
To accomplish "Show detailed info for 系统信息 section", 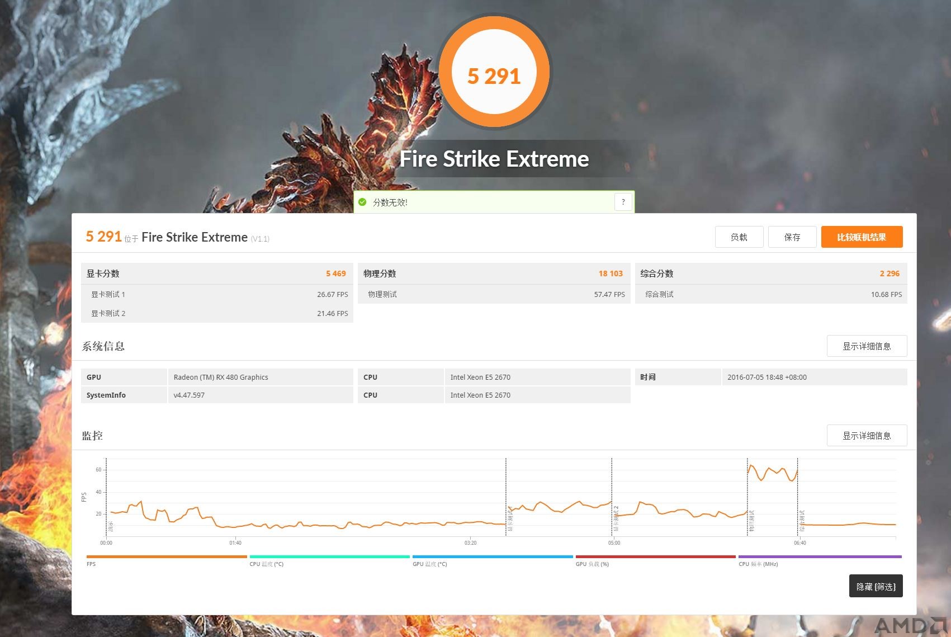I will coord(867,346).
